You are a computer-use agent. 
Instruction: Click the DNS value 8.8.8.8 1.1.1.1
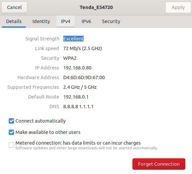point(78,107)
